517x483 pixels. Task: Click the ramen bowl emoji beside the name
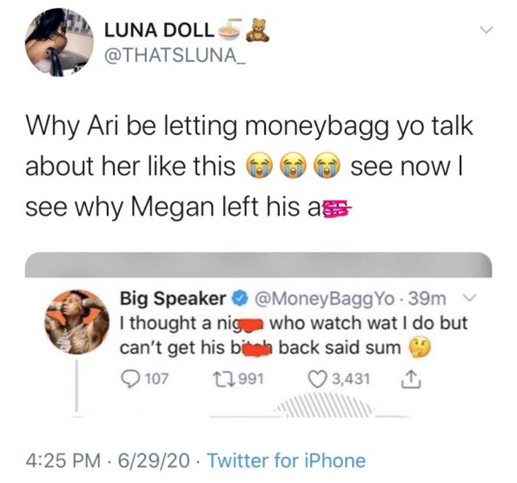click(x=230, y=29)
